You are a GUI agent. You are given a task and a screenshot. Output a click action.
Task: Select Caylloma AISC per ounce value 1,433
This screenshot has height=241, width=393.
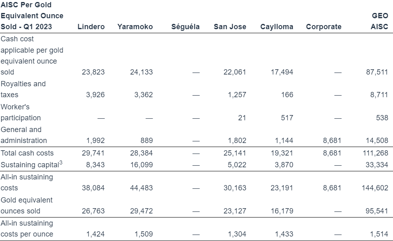[284, 234]
